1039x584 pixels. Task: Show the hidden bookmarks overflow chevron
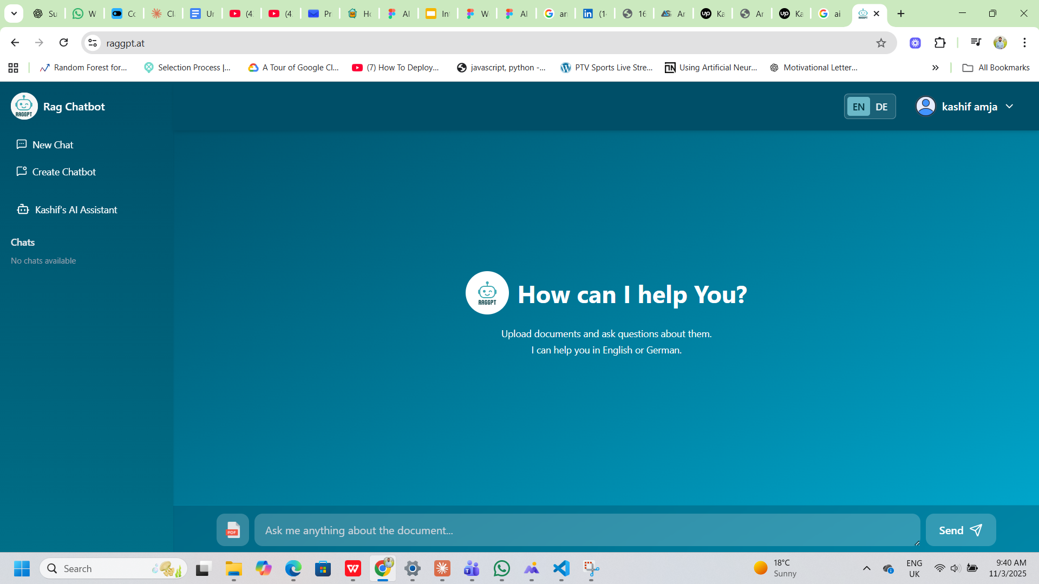(x=935, y=68)
